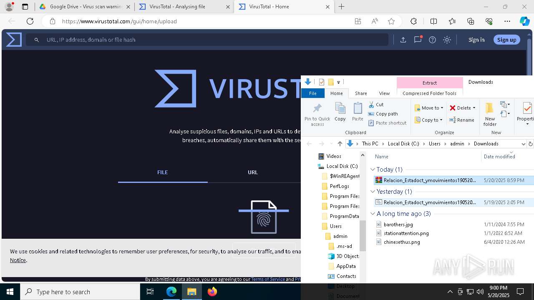
Task: Click Read aloud icon in address bar
Action: click(375, 21)
